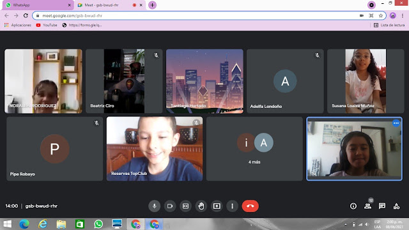Open the Chrome three-dot menu
The width and height of the screenshot is (409, 230).
(x=403, y=15)
